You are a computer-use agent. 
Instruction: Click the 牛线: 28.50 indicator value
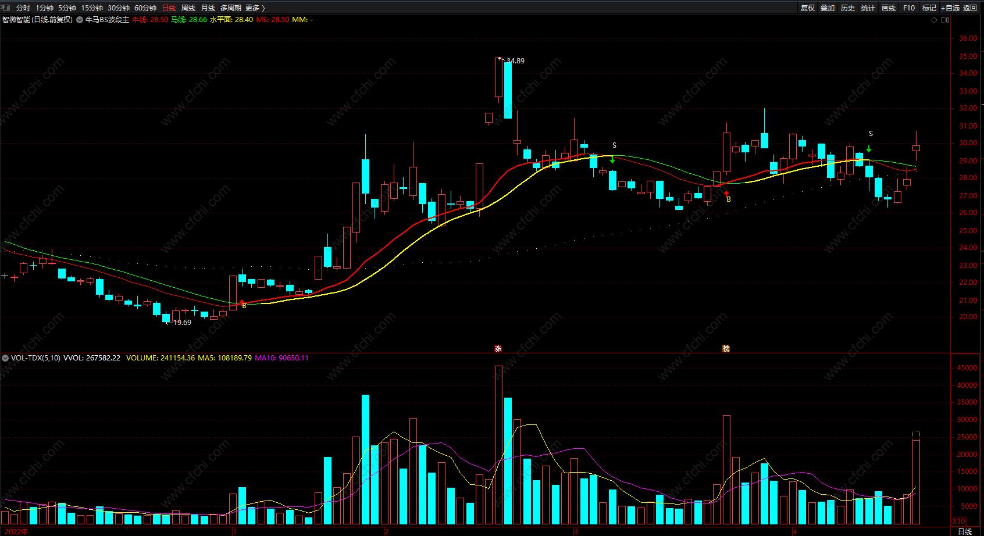[150, 20]
